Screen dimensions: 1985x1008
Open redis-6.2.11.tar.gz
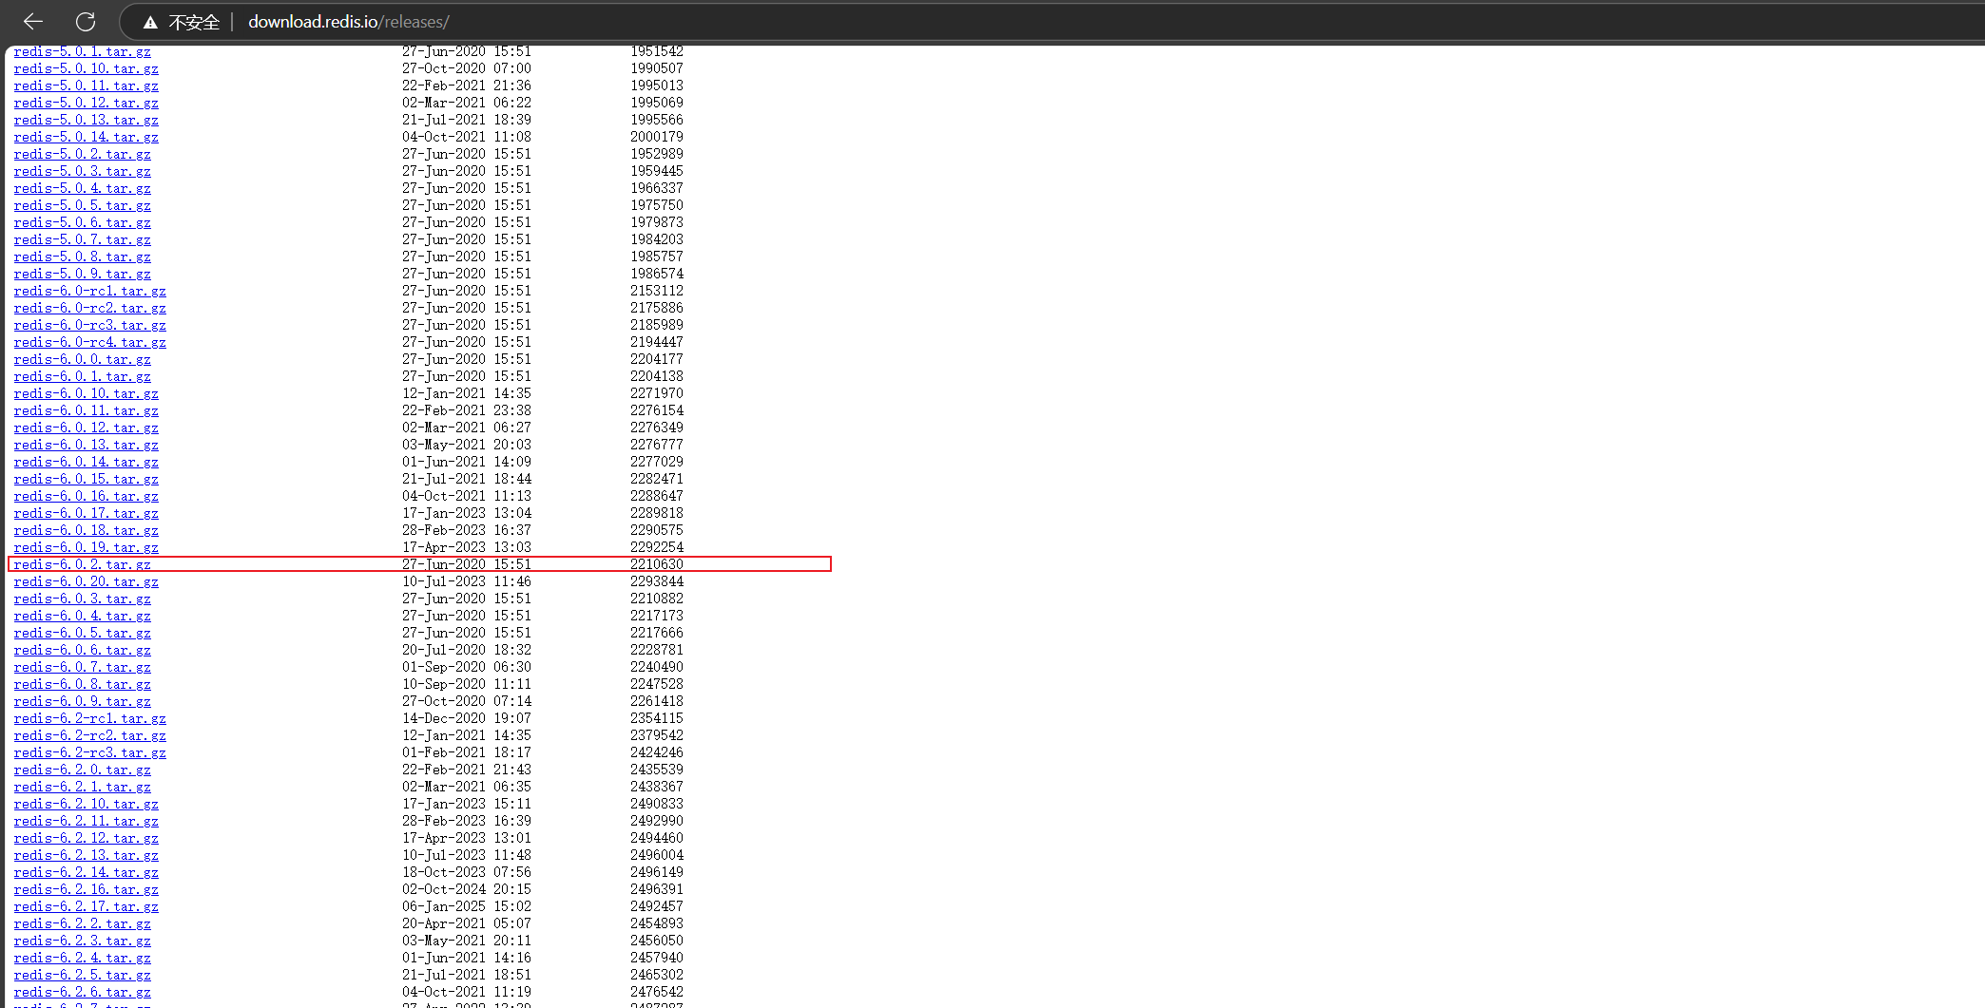tap(87, 821)
